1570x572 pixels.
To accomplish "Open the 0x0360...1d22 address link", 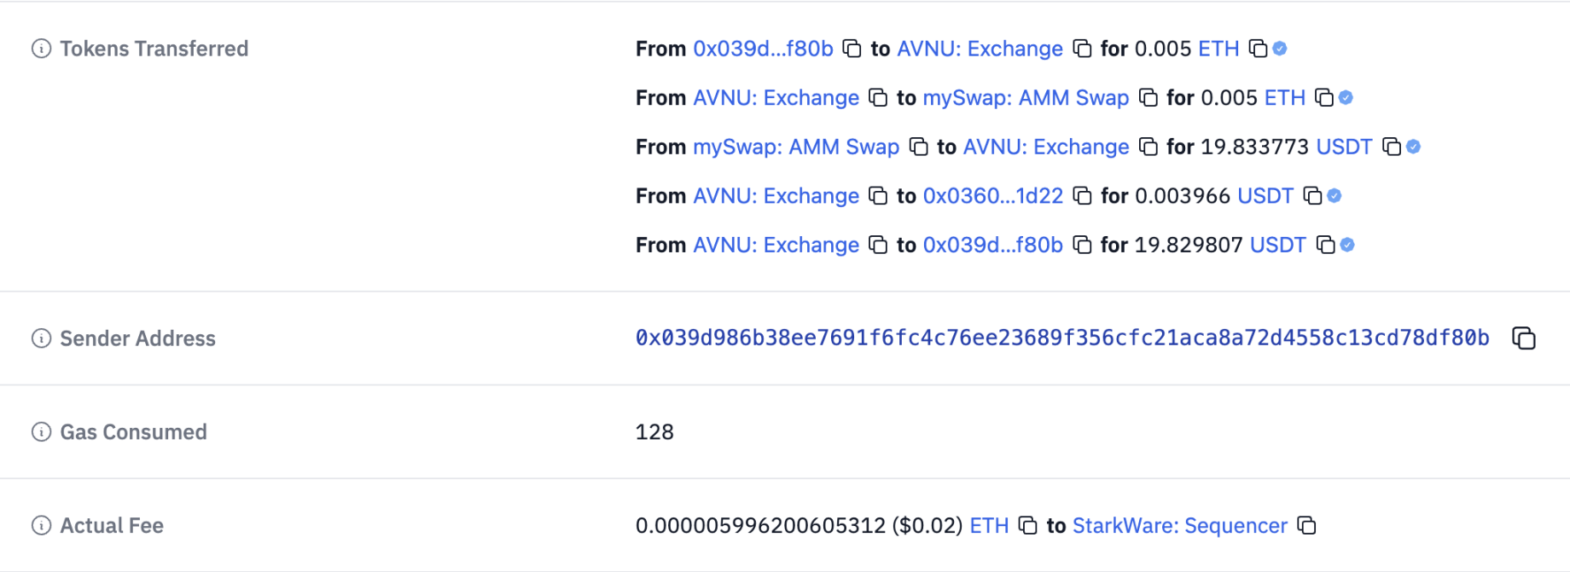I will point(993,196).
